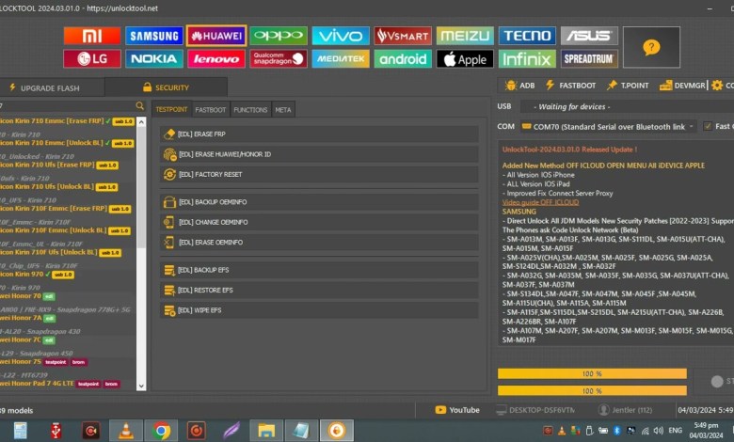Toggle the Fast checkbox beside COM
Viewport: 734px width, 442px height.
(x=708, y=126)
